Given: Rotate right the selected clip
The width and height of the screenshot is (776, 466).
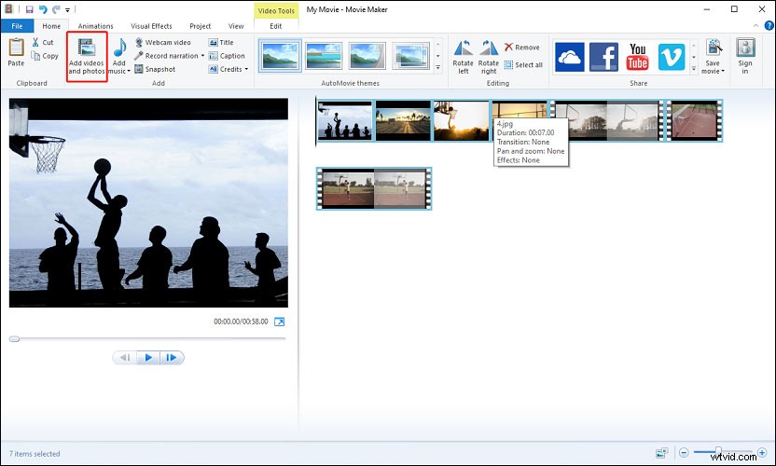Looking at the screenshot, I should pyautogui.click(x=489, y=57).
